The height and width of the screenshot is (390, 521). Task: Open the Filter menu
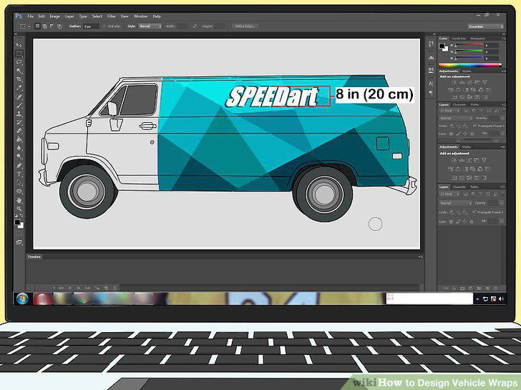click(112, 16)
